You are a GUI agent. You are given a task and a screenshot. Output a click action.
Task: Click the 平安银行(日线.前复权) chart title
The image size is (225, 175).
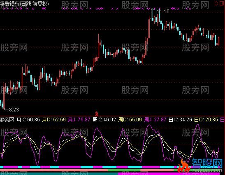[25, 4]
